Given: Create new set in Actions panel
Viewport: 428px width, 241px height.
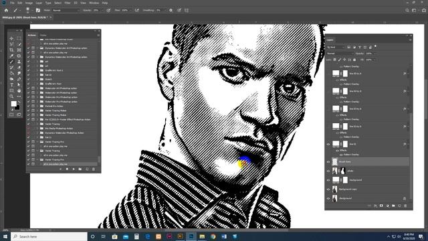Looking at the screenshot, I should click(80, 169).
